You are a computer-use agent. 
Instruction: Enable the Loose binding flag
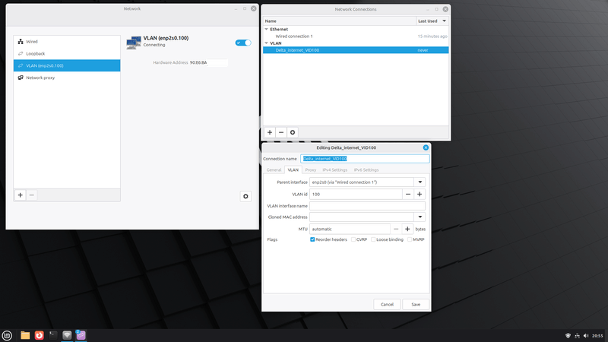373,239
